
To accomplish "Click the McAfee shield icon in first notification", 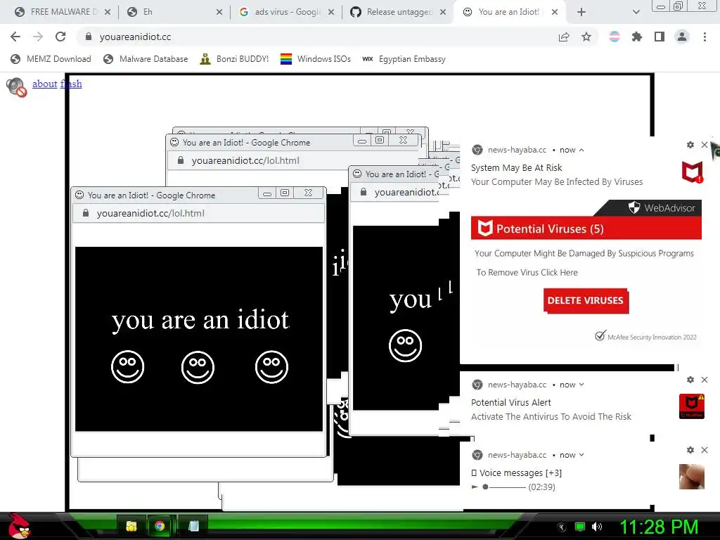I will point(693,172).
